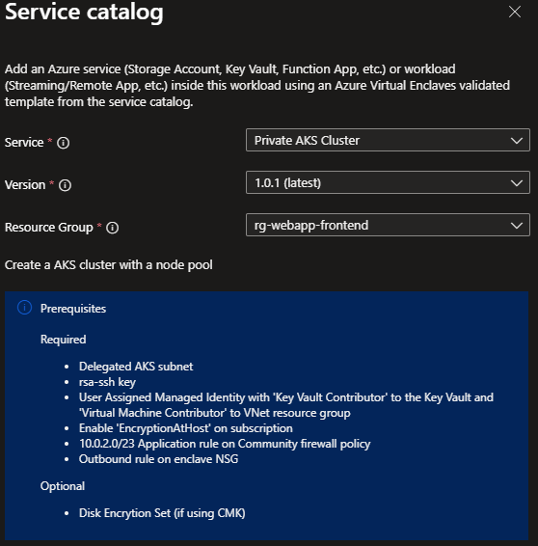Click the 'Optional' subheading
This screenshot has width=538, height=546.
(x=63, y=486)
